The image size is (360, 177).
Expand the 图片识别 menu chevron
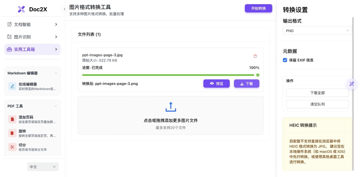[x=56, y=37]
